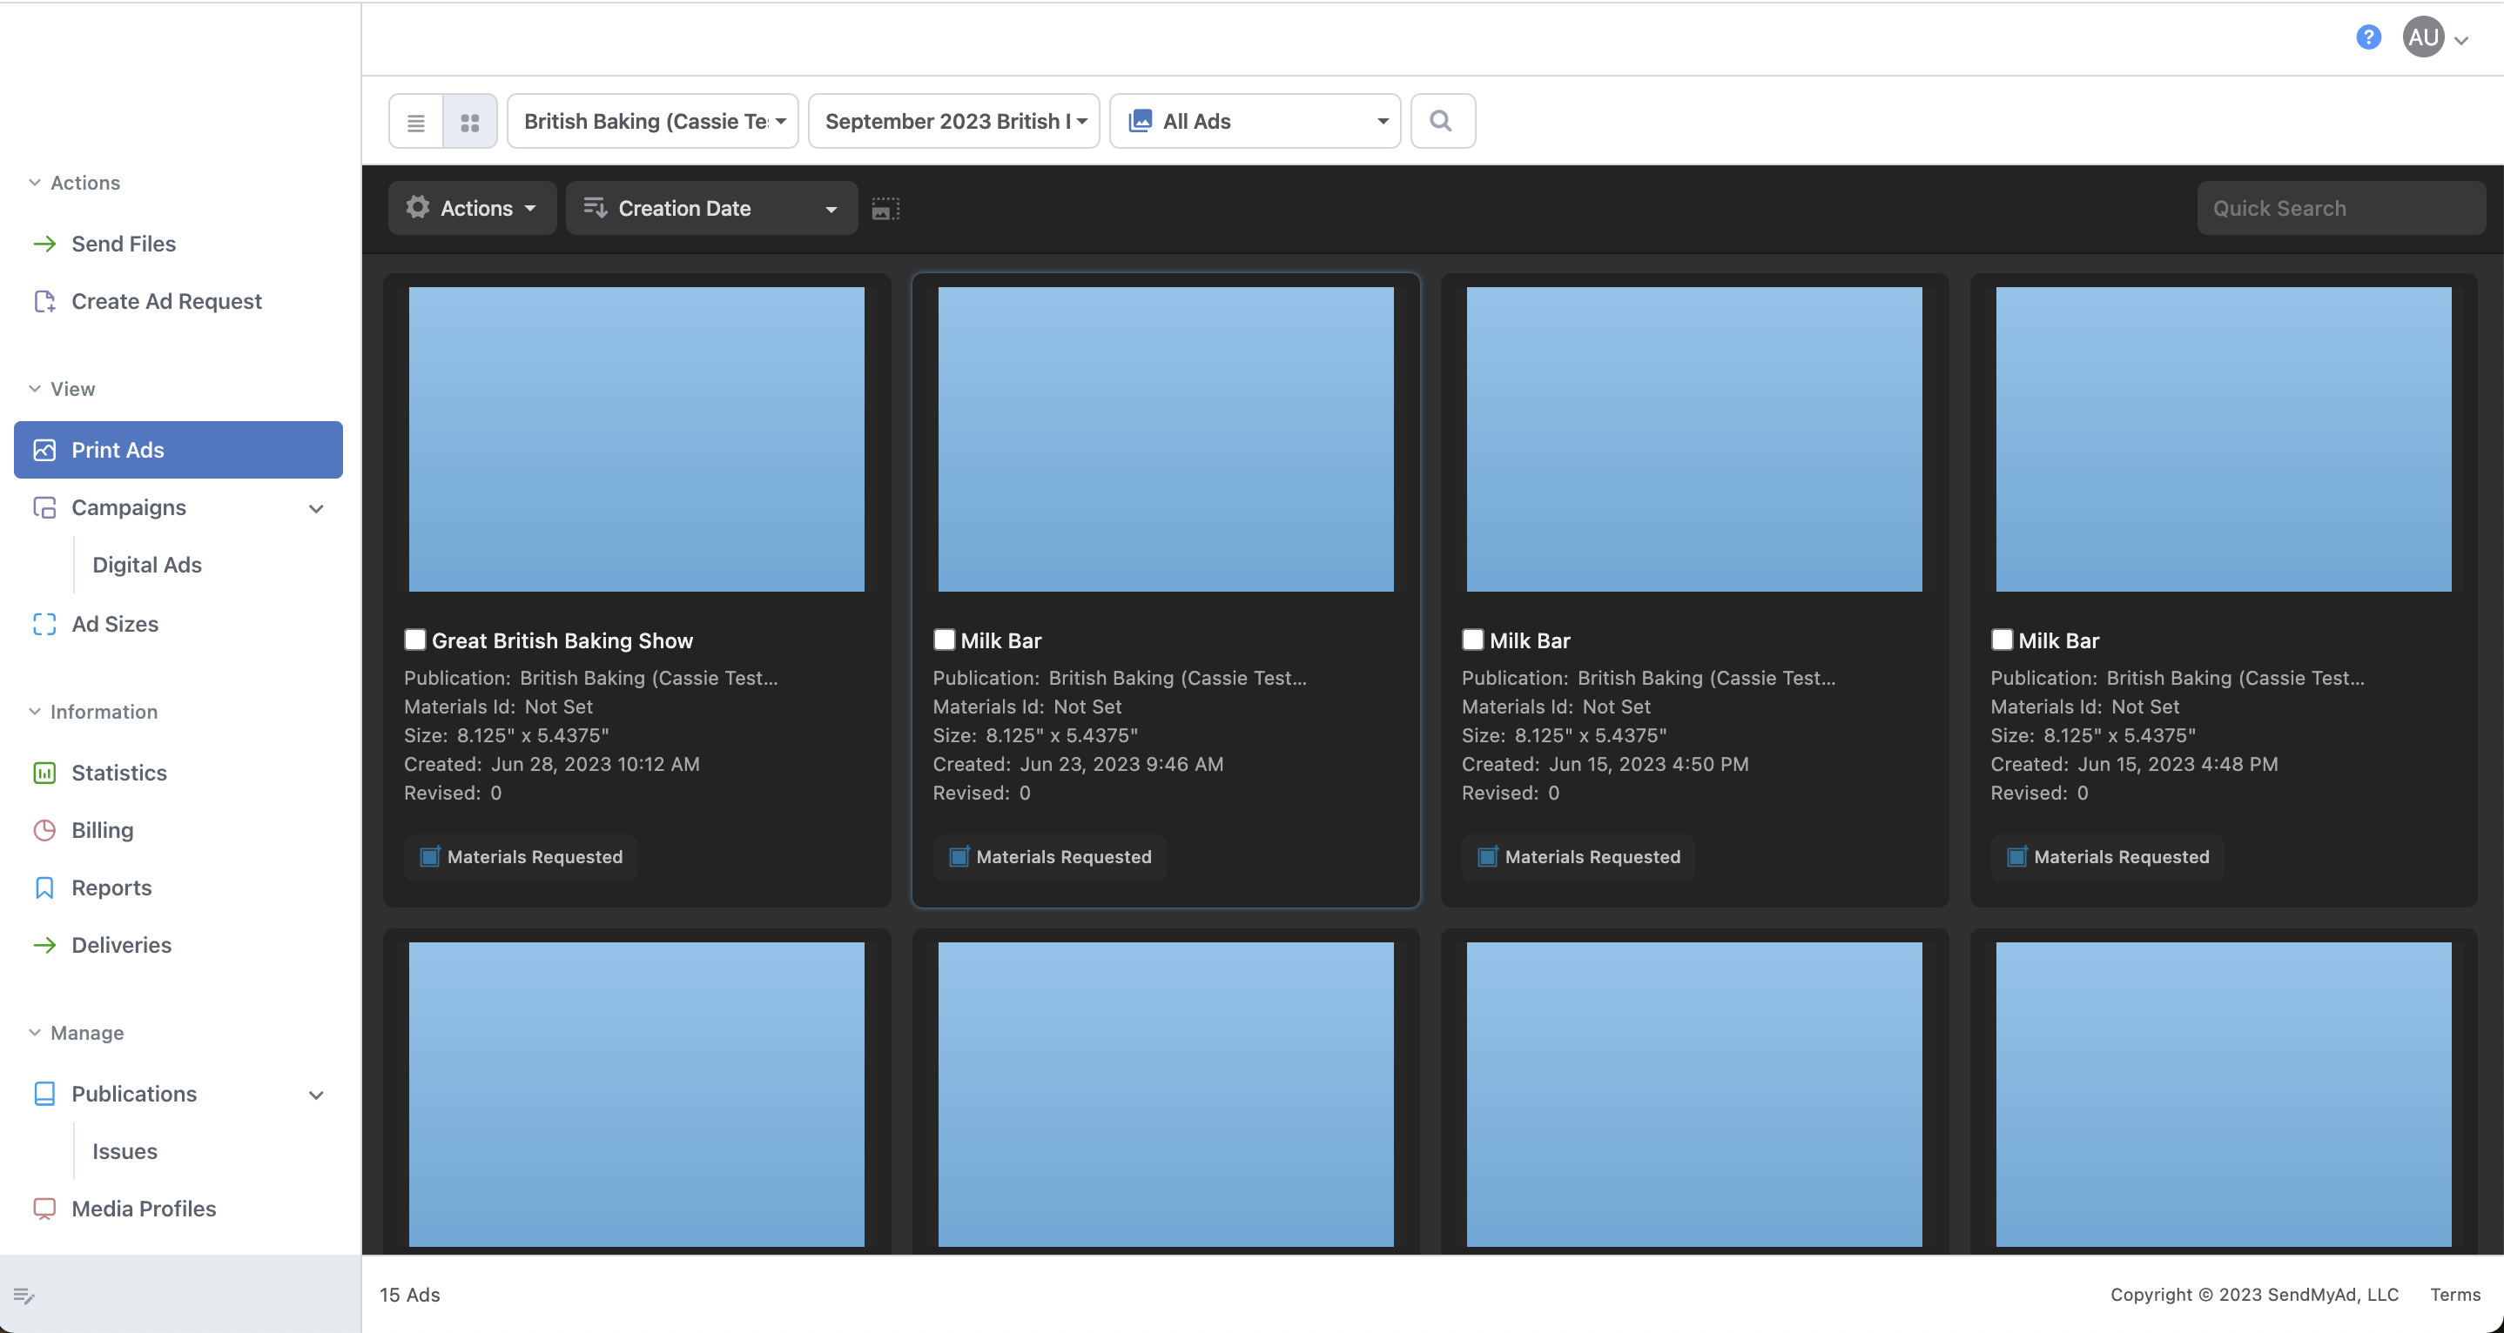Screen dimensions: 2504x1333
Task: Open Digital Ads in the sidebar
Action: (147, 565)
